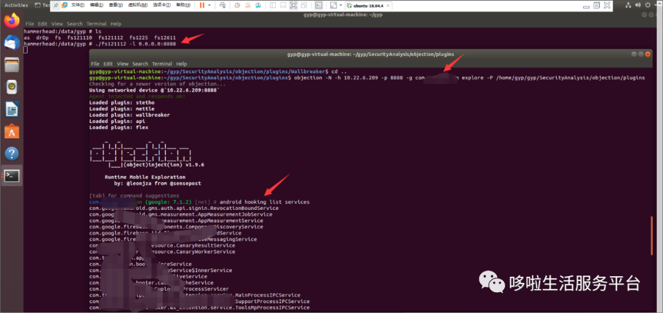Launch Firefox from the dock
This screenshot has width=663, height=313.
pyautogui.click(x=12, y=21)
